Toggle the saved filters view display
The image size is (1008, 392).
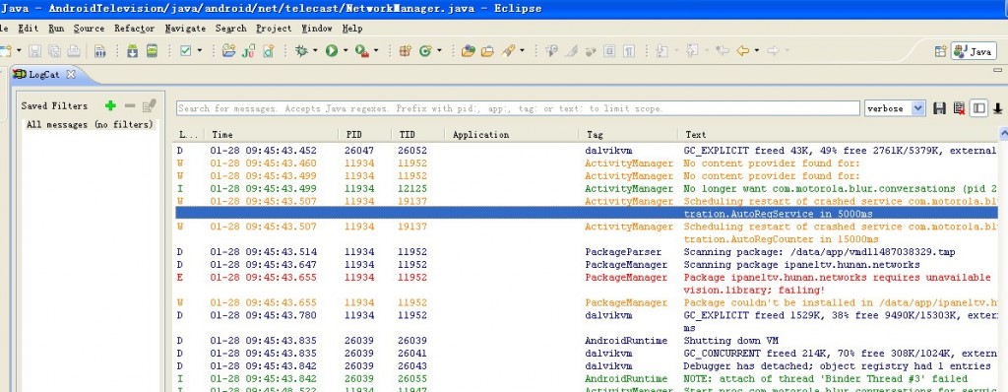979,108
